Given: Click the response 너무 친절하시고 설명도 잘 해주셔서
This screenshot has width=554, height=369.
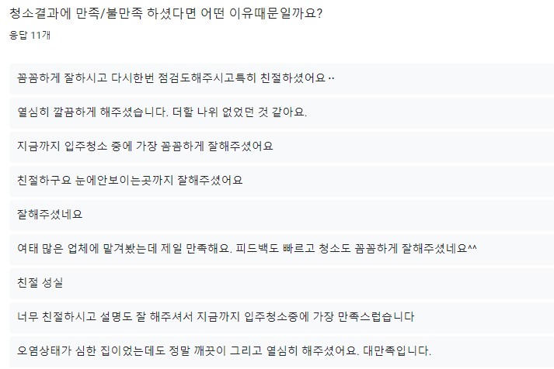Looking at the screenshot, I should coord(281,317).
